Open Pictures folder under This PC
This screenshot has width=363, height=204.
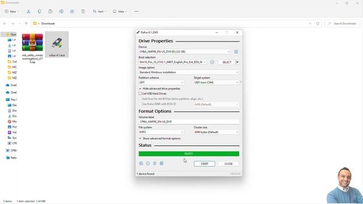[12, 127]
